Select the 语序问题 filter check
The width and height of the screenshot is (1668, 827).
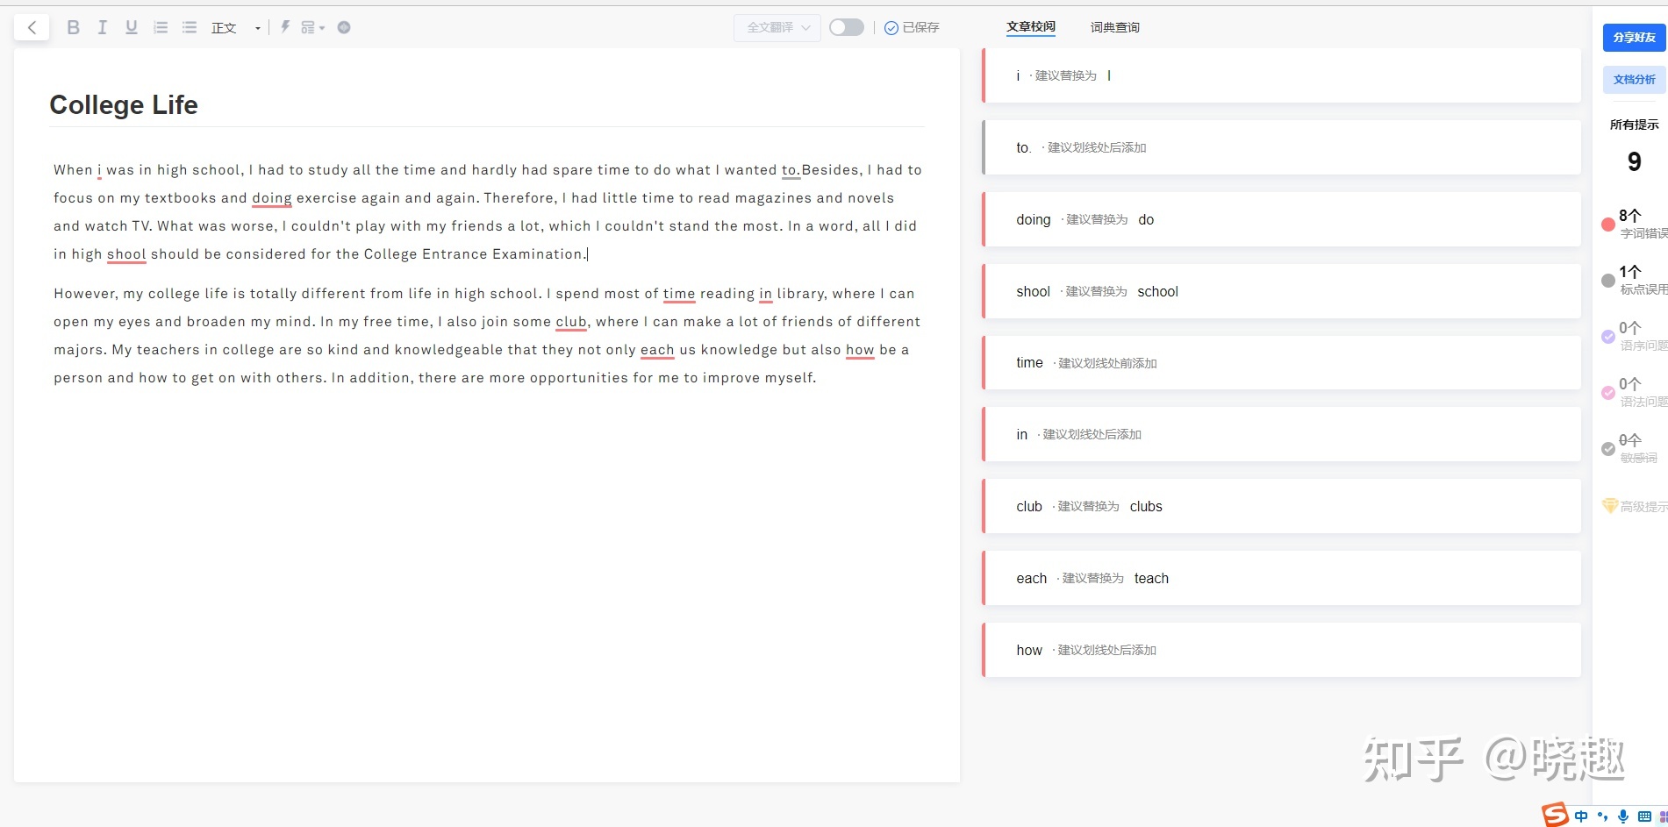[1608, 337]
